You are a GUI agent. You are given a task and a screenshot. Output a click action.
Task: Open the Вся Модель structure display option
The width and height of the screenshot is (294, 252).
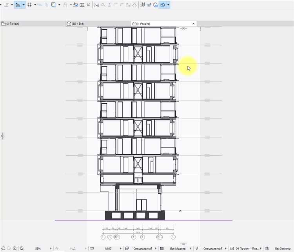click(178, 248)
